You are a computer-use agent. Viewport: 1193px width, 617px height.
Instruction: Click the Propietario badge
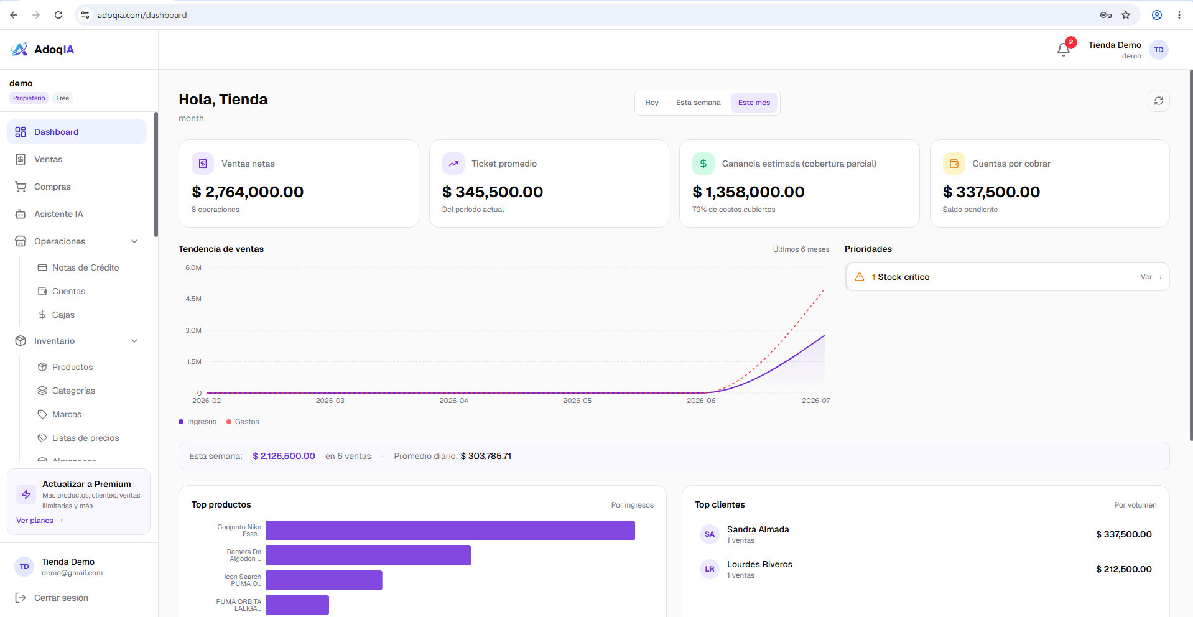pyautogui.click(x=29, y=98)
